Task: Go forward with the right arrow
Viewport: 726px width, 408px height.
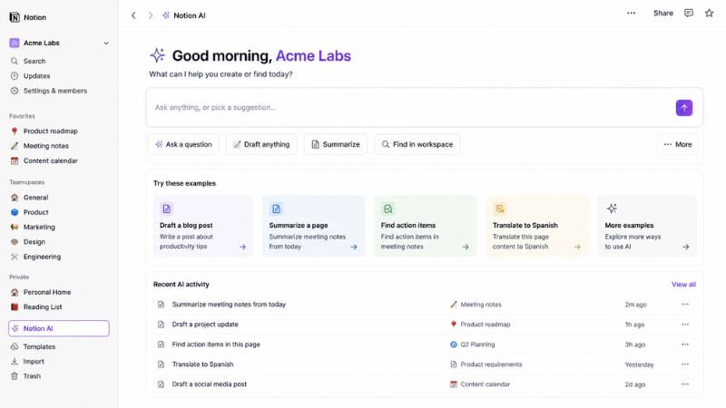Action: point(150,15)
